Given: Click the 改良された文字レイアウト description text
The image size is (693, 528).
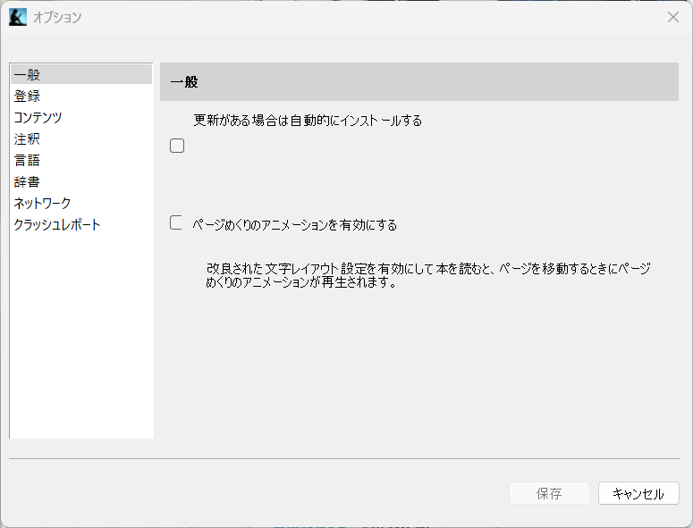Looking at the screenshot, I should coord(427,275).
